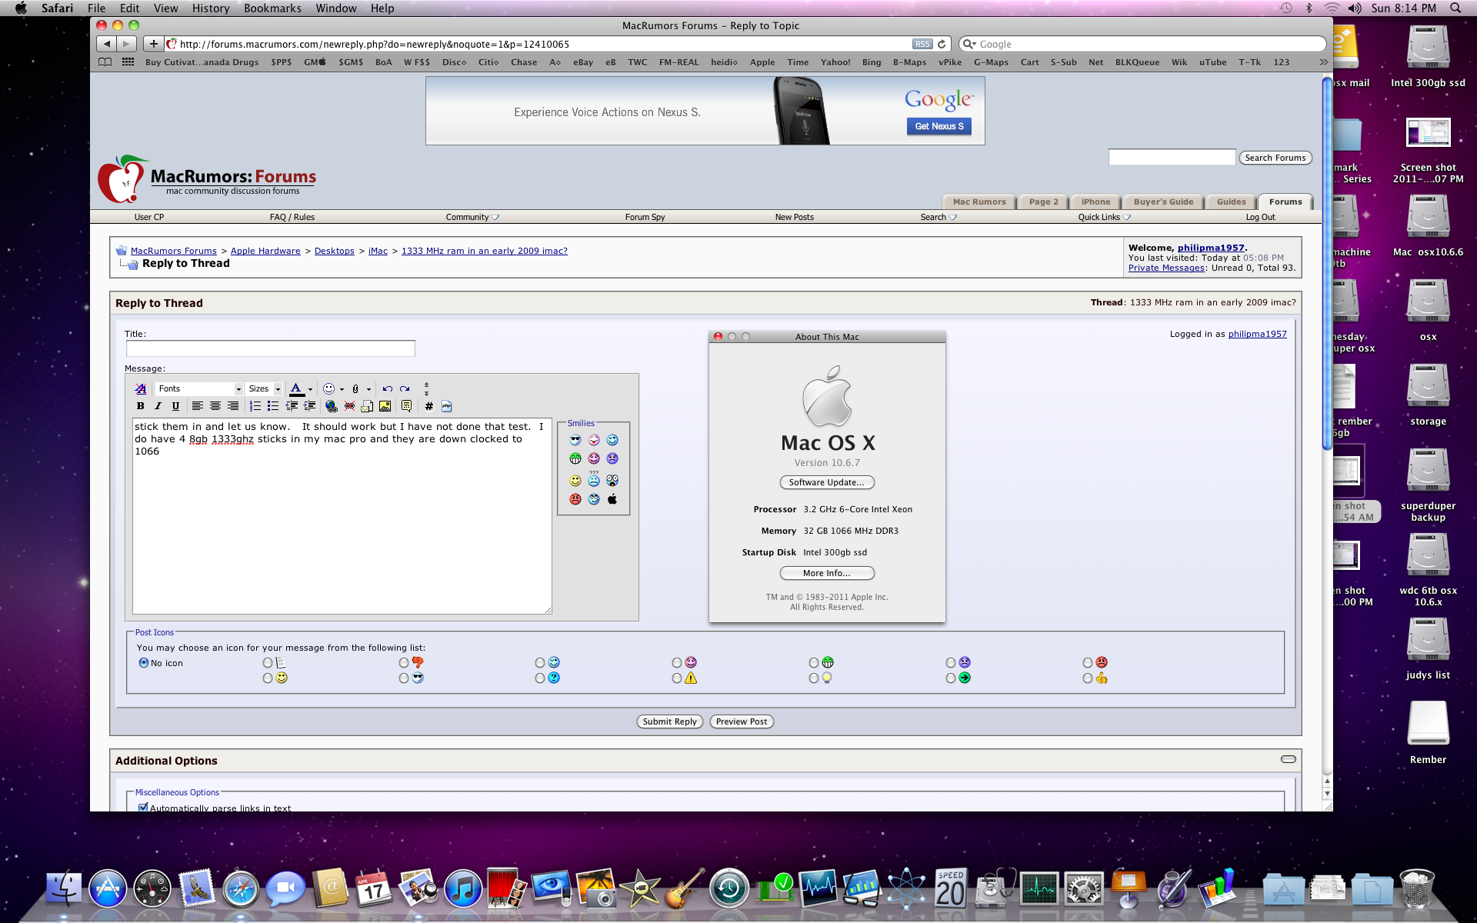Open the Fonts dropdown
The width and height of the screenshot is (1477, 923).
click(199, 389)
